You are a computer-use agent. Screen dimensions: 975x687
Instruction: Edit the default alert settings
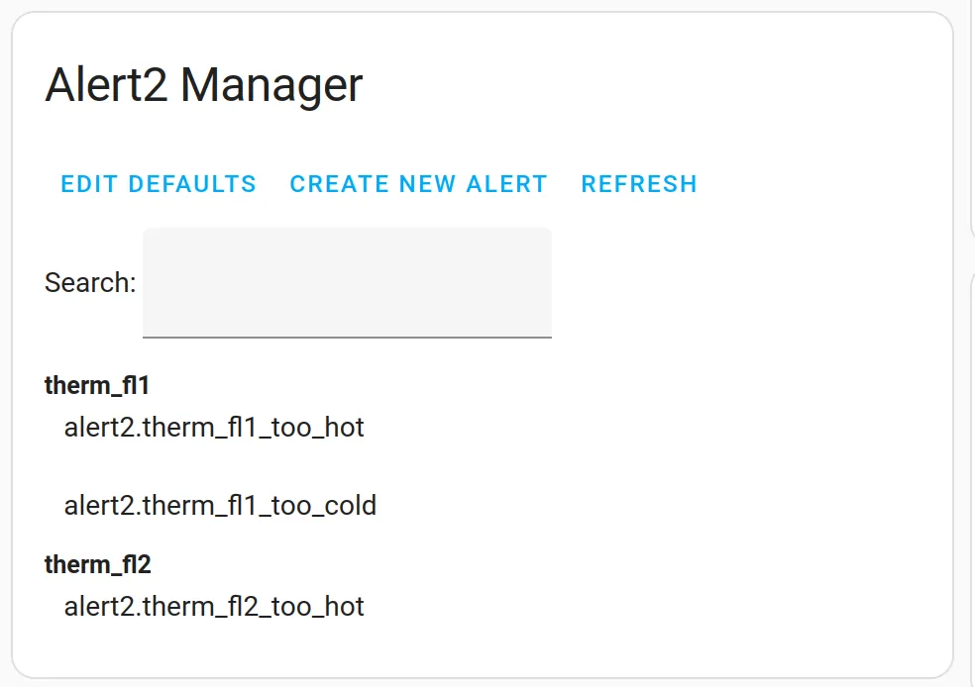tap(159, 184)
